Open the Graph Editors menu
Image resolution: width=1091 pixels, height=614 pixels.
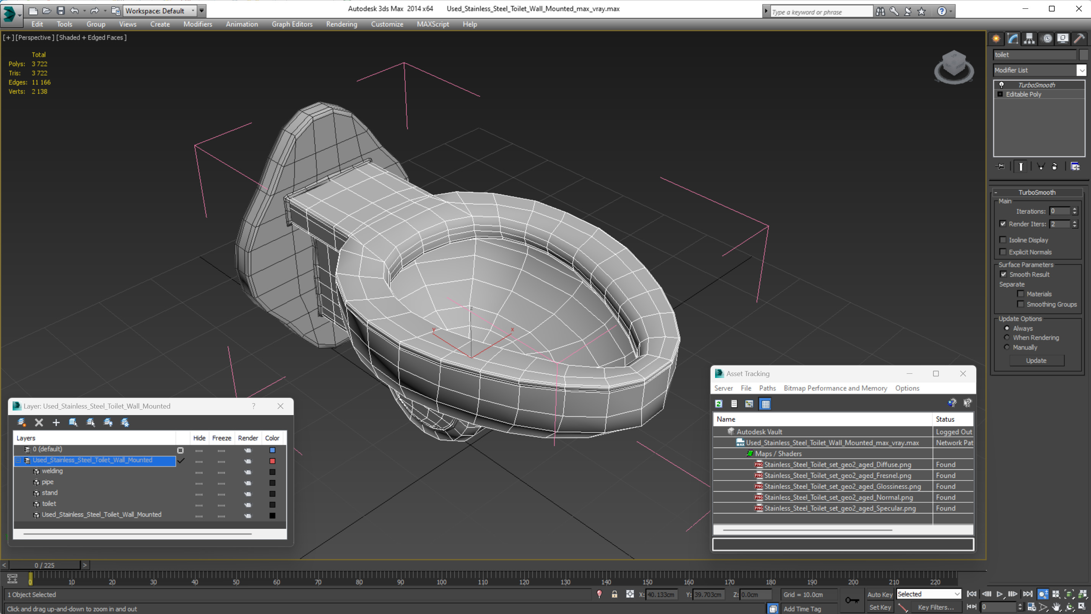(292, 24)
